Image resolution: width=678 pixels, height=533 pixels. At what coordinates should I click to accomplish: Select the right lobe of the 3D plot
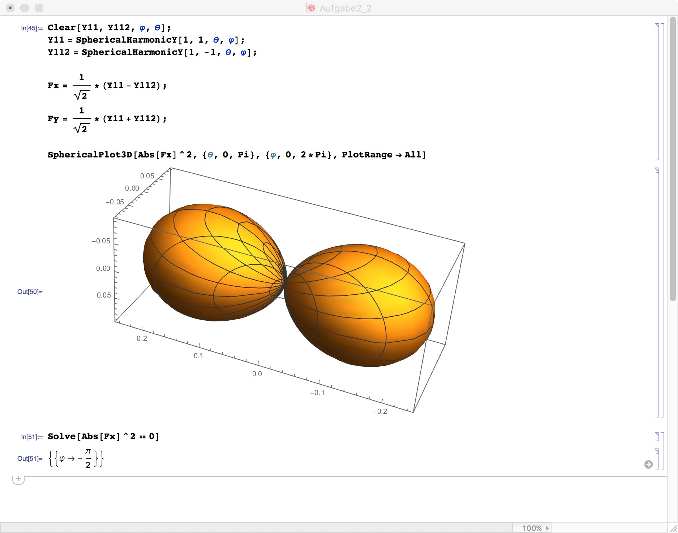360,305
